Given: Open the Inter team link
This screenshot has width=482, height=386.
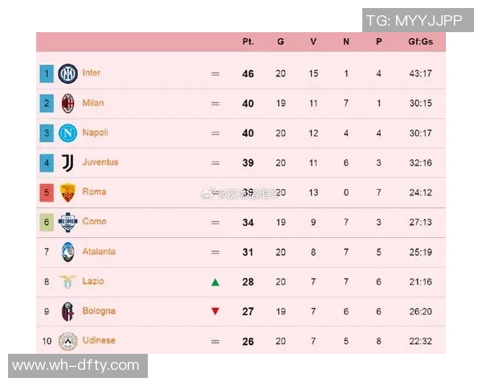Looking at the screenshot, I should [x=92, y=73].
